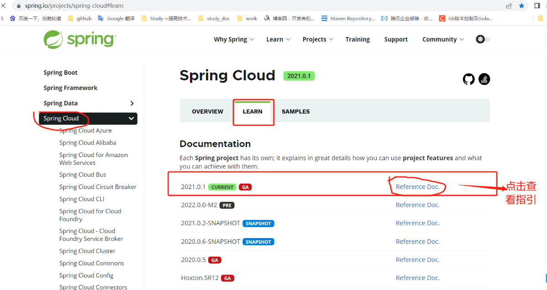The height and width of the screenshot is (290, 547).
Task: Expand the Community menu
Action: 443,39
